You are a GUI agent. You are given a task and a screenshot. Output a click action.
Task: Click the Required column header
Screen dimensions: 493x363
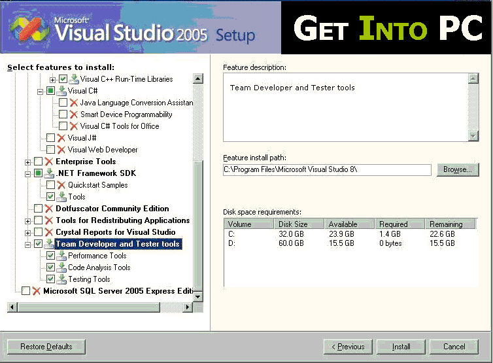(399, 224)
